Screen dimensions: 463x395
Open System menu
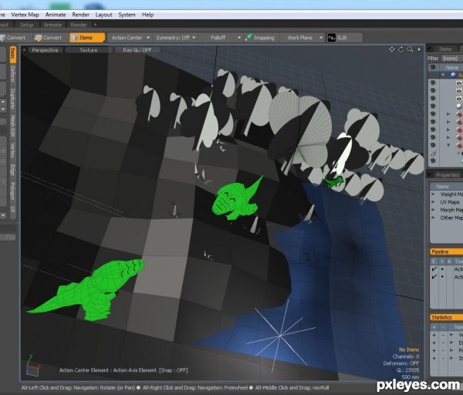pyautogui.click(x=127, y=15)
